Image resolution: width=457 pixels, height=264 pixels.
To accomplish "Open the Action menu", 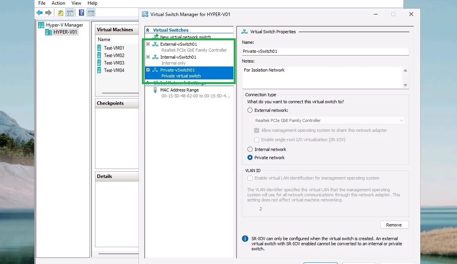I will (58, 3).
